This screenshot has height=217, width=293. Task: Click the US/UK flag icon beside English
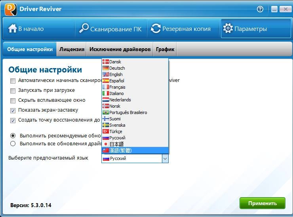[106, 74]
